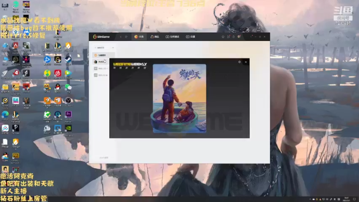Open settings gear on WeGame Weekly popup
This screenshot has height=202, width=359.
tap(240, 62)
